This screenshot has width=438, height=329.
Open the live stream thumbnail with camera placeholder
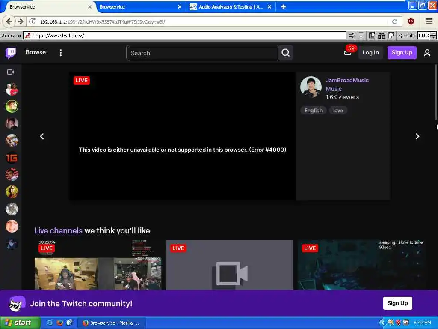230,265
